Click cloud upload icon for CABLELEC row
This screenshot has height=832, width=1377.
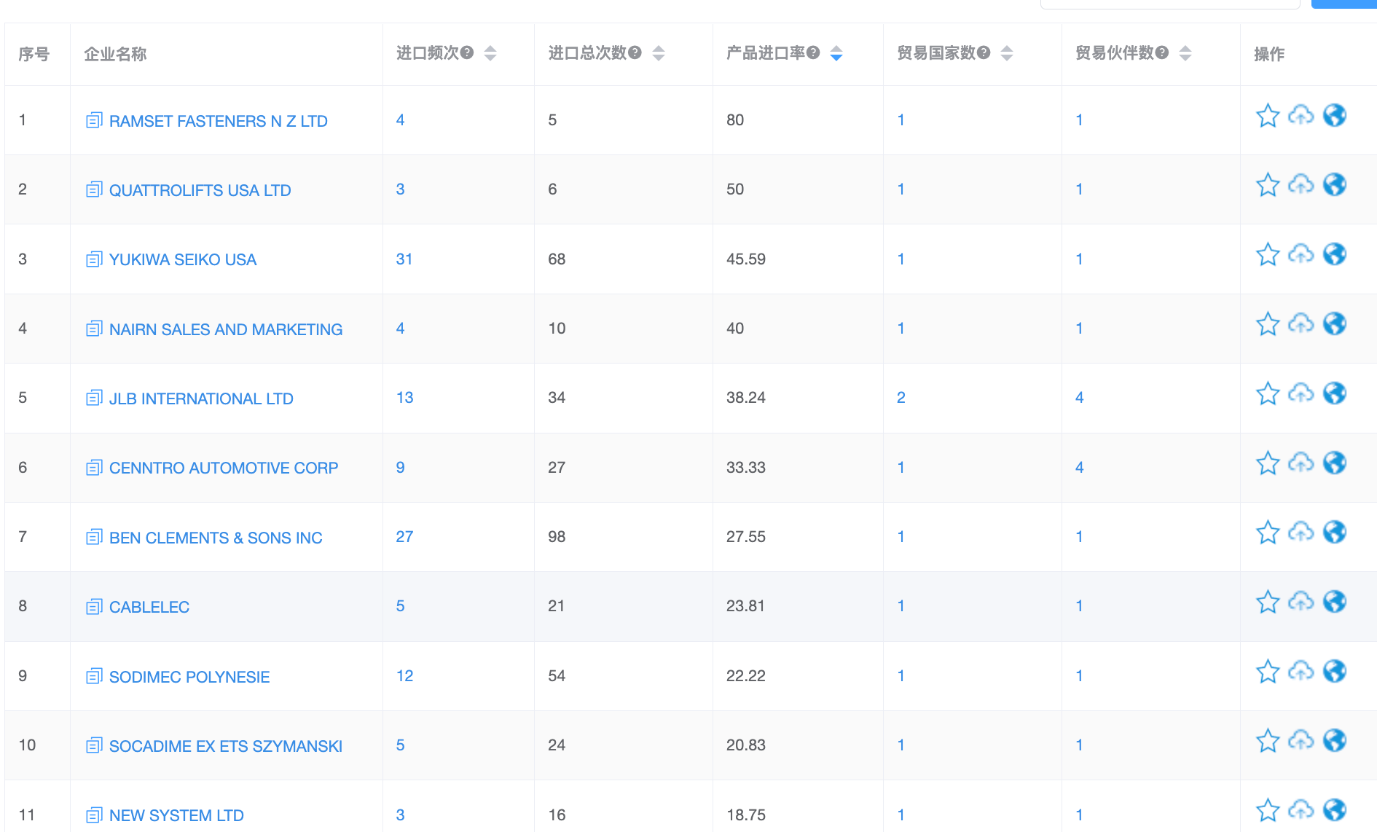click(1301, 602)
